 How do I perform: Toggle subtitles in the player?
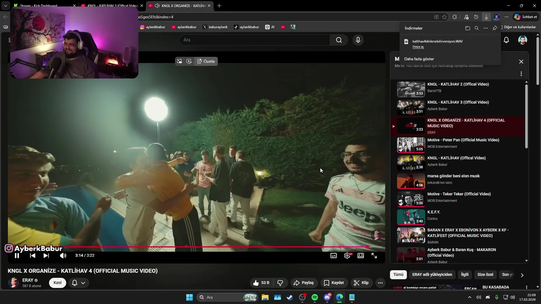(x=333, y=255)
